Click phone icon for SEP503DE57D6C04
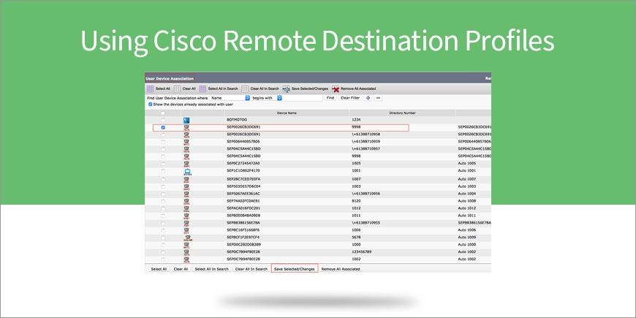Screen dimensions: 636x318 click(186, 186)
